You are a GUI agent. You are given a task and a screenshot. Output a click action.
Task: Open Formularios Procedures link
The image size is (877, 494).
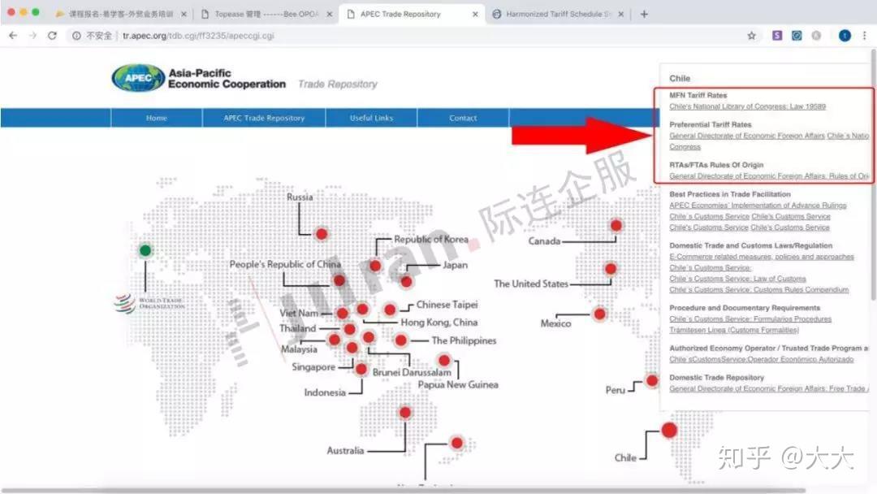point(750,318)
